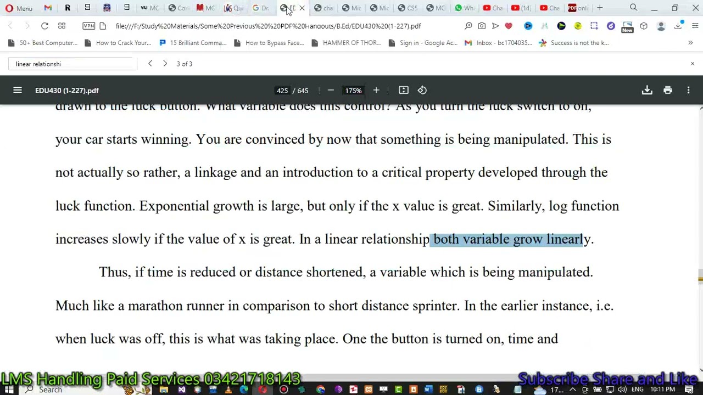The image size is (703, 395).
Task: Switch to the YouTube '(14)' tab
Action: click(521, 8)
